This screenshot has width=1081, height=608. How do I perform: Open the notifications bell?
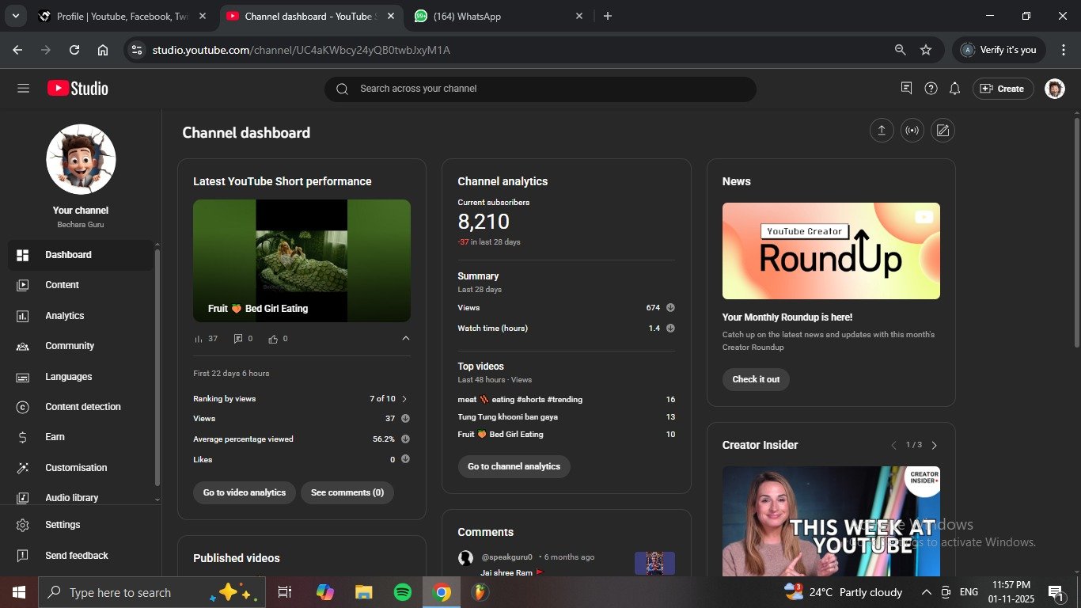coord(954,89)
